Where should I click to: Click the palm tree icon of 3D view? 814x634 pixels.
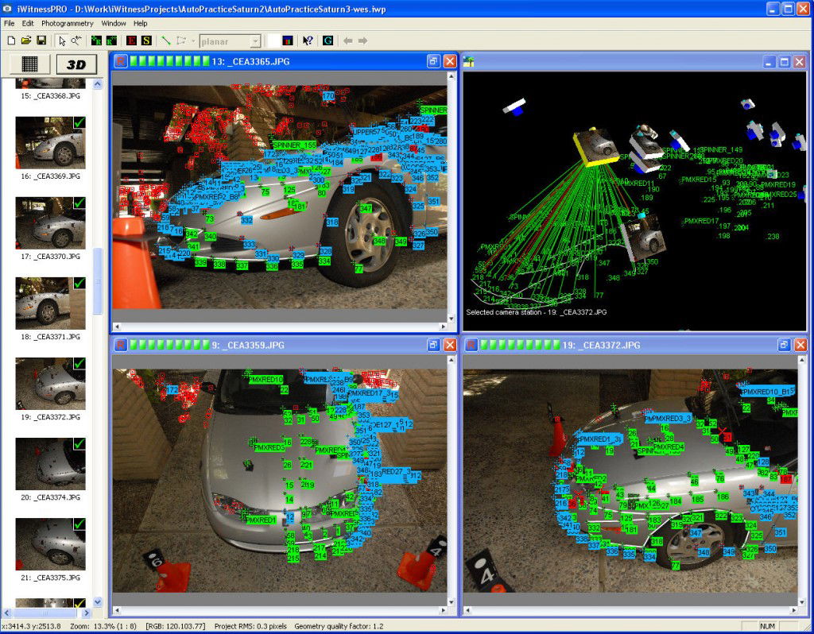click(x=469, y=62)
